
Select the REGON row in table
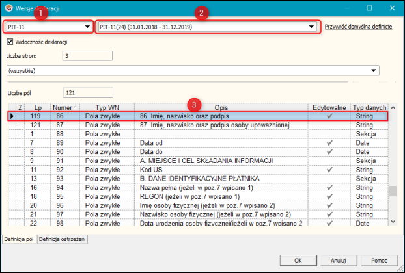click(195, 196)
